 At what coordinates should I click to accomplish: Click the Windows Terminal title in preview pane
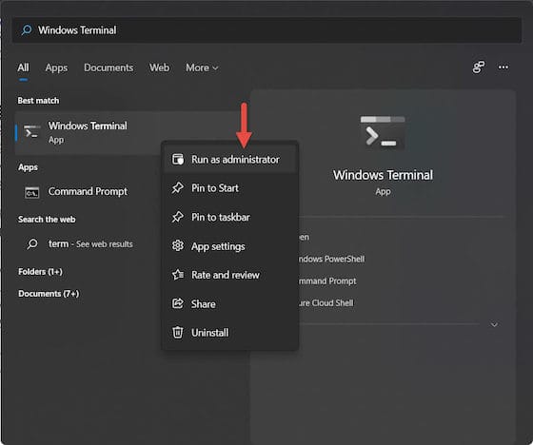pos(383,175)
